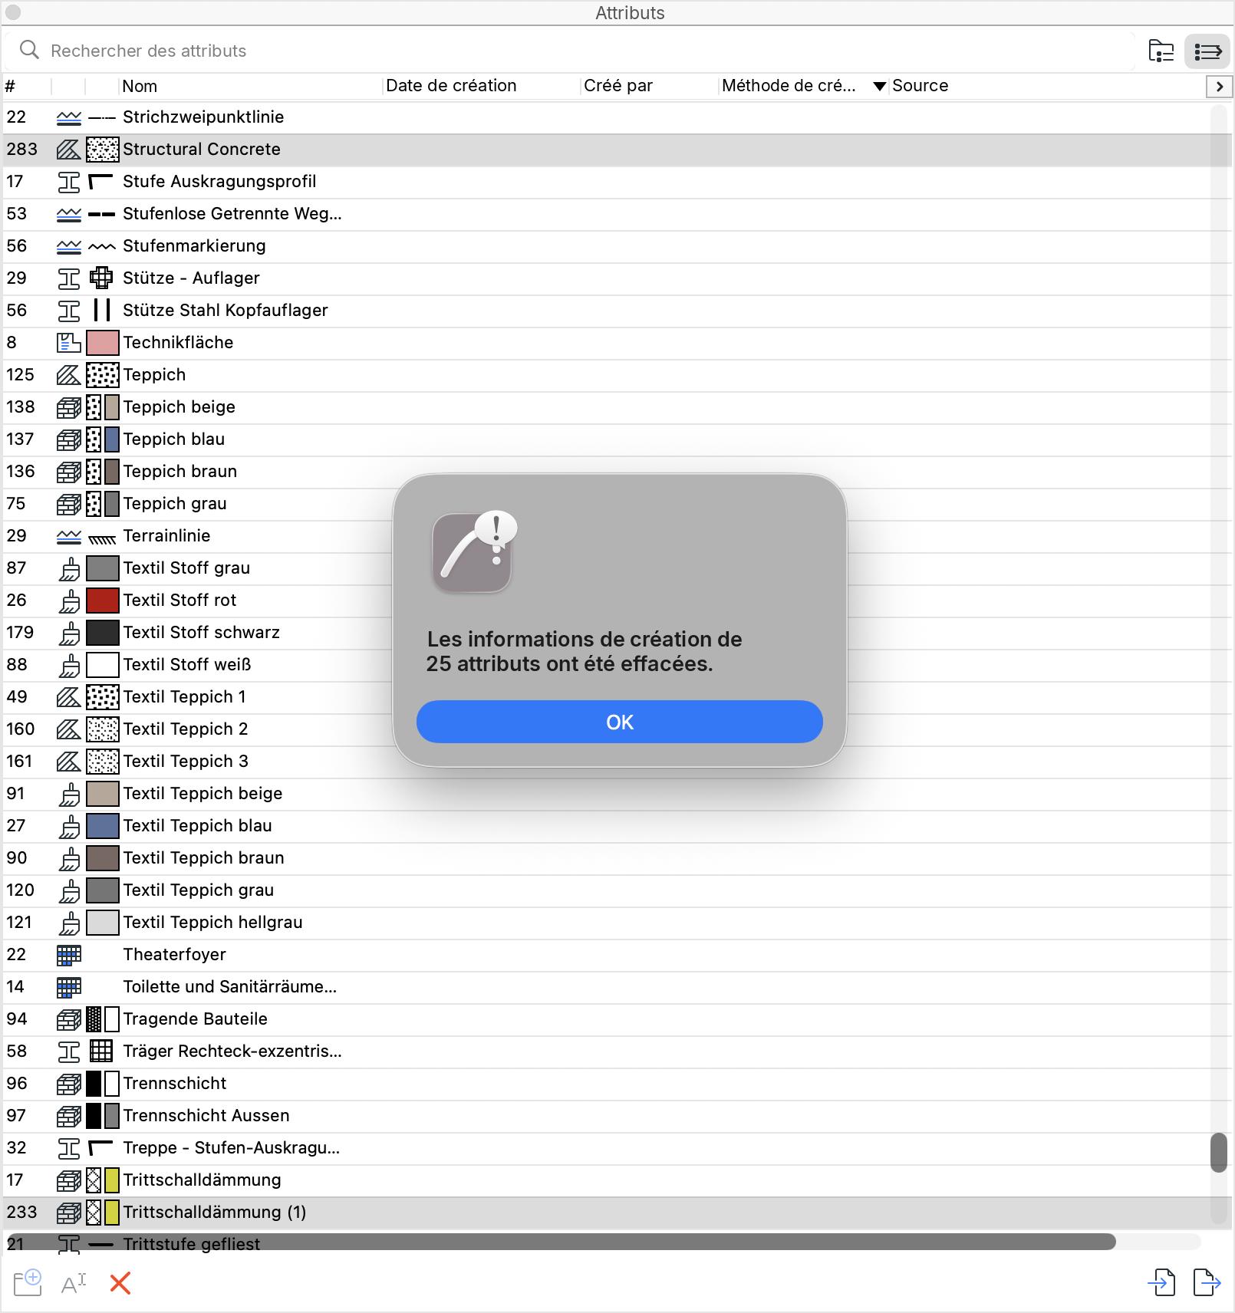
Task: Click the rename attribute text icon
Action: click(74, 1282)
